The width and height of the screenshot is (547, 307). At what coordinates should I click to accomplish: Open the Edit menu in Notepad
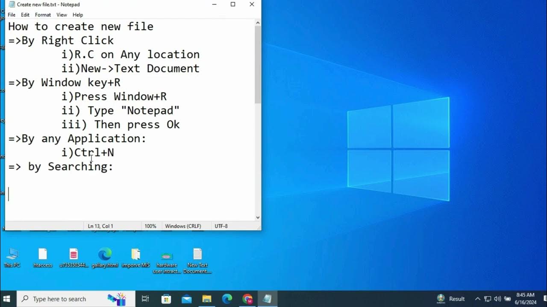[25, 15]
